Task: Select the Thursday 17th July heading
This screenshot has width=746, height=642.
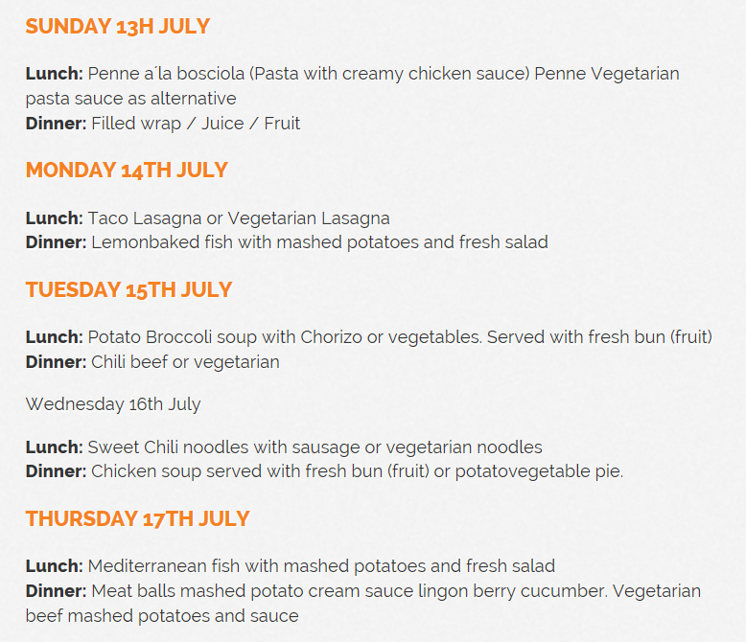Action: pyautogui.click(x=137, y=519)
